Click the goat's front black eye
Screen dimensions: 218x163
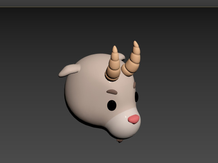point(112,105)
